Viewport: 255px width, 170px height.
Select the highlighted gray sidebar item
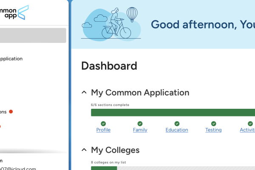[x=33, y=35]
